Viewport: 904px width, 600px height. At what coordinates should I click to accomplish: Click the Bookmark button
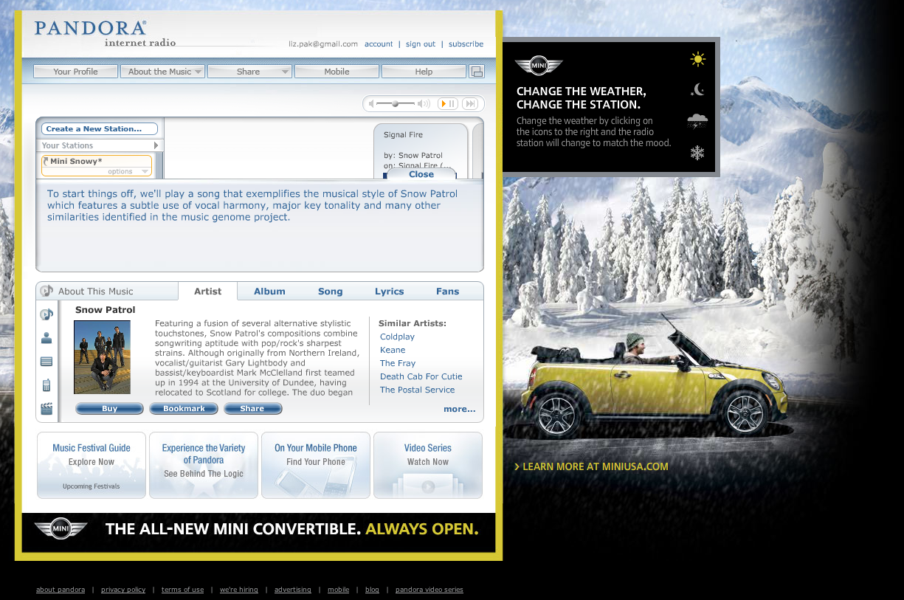pos(184,408)
